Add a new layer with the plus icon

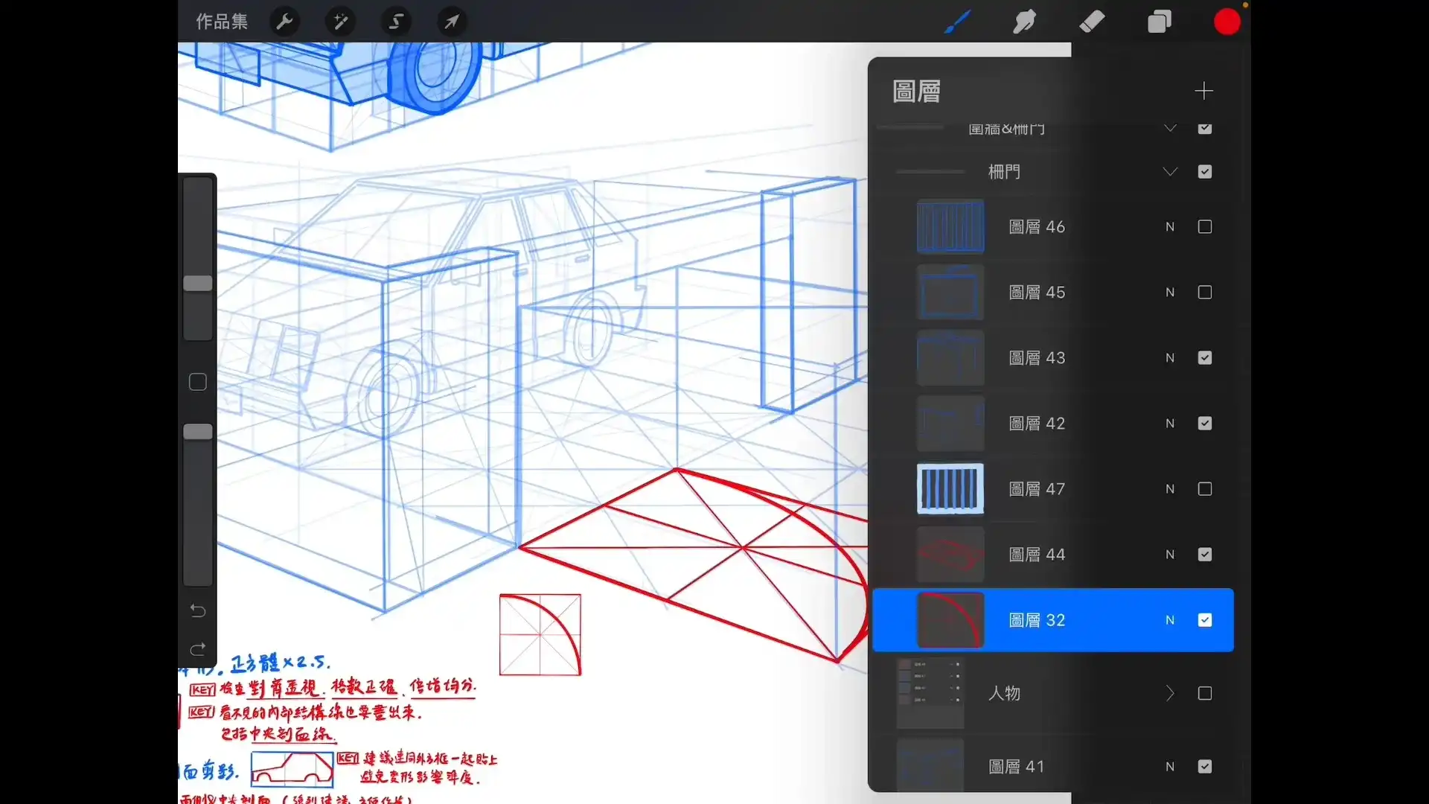point(1204,91)
